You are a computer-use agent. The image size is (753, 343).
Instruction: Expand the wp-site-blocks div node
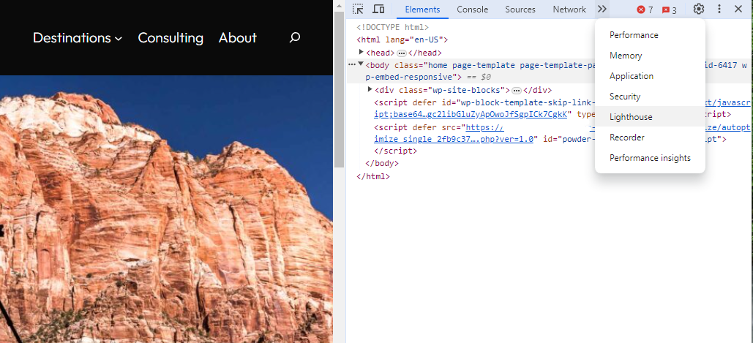tap(370, 89)
